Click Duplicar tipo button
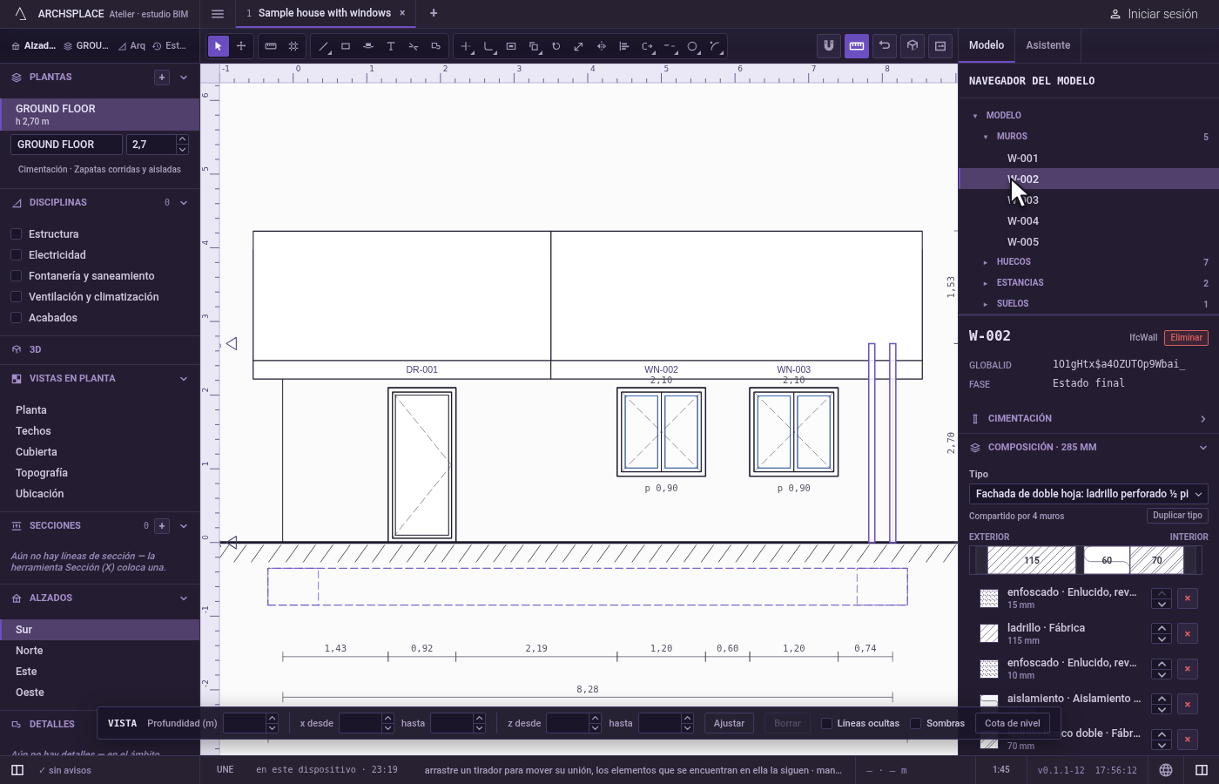The image size is (1219, 784). click(x=1177, y=516)
